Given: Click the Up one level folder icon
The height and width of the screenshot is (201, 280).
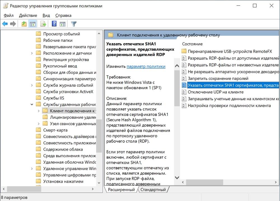Looking at the screenshot, I should click(x=24, y=24).
